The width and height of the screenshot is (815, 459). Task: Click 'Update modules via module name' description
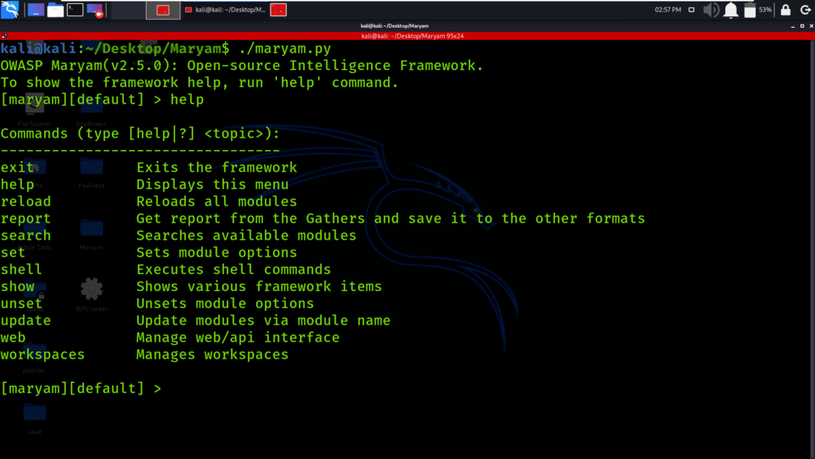click(x=263, y=320)
